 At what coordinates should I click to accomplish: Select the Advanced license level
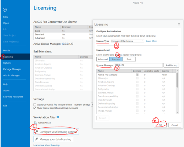103,59
